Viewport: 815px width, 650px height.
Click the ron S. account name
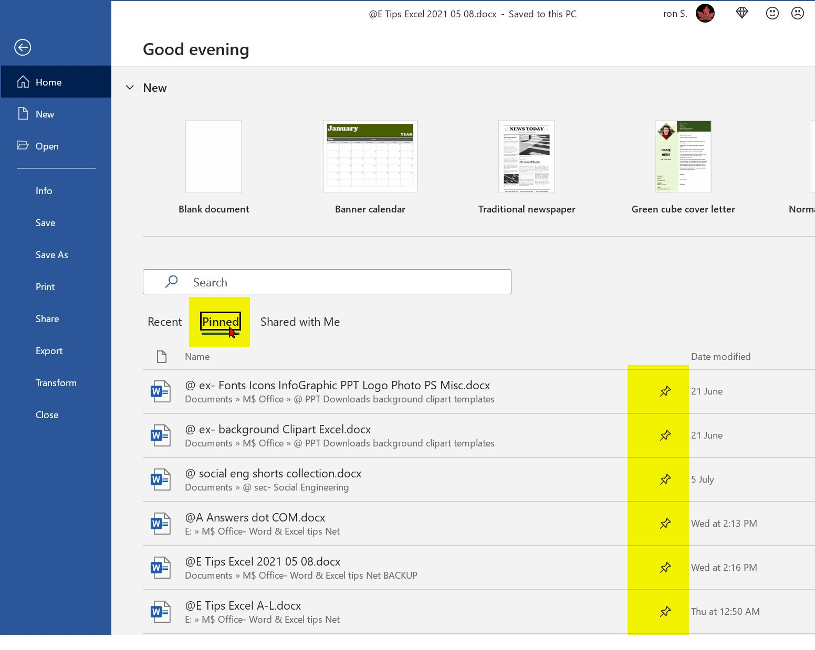coord(675,14)
